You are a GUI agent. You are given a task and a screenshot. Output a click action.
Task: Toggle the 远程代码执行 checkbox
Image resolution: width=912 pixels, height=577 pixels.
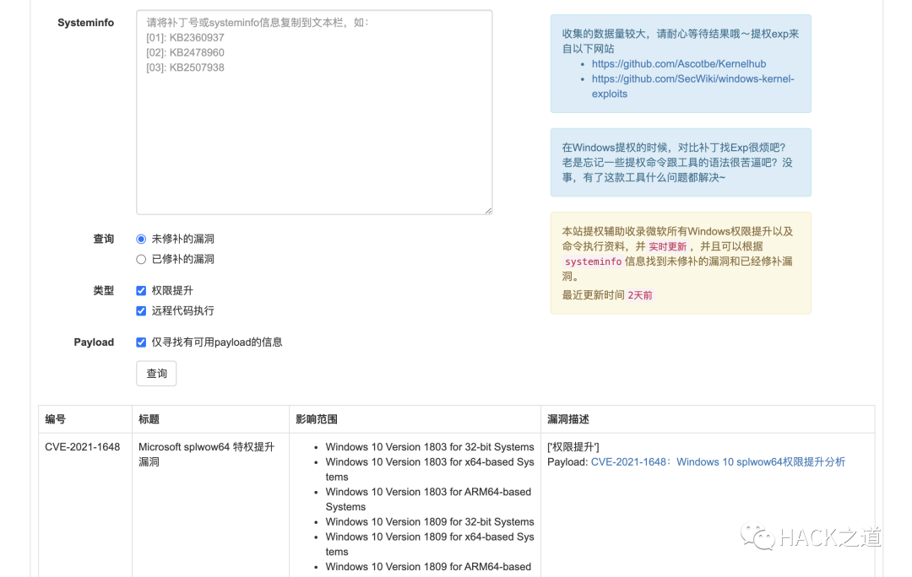[141, 311]
